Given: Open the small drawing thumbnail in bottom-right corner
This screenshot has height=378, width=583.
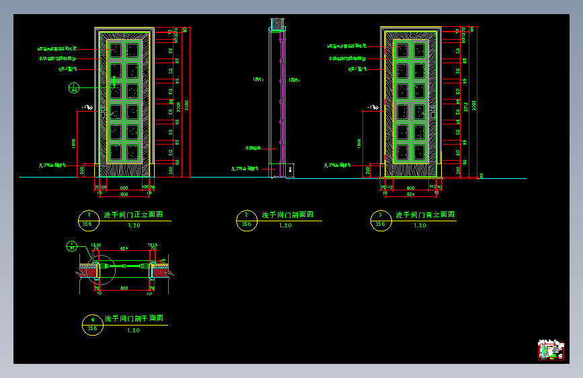Looking at the screenshot, I should [x=551, y=350].
